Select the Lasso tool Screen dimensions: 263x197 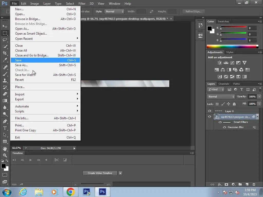point(5,40)
